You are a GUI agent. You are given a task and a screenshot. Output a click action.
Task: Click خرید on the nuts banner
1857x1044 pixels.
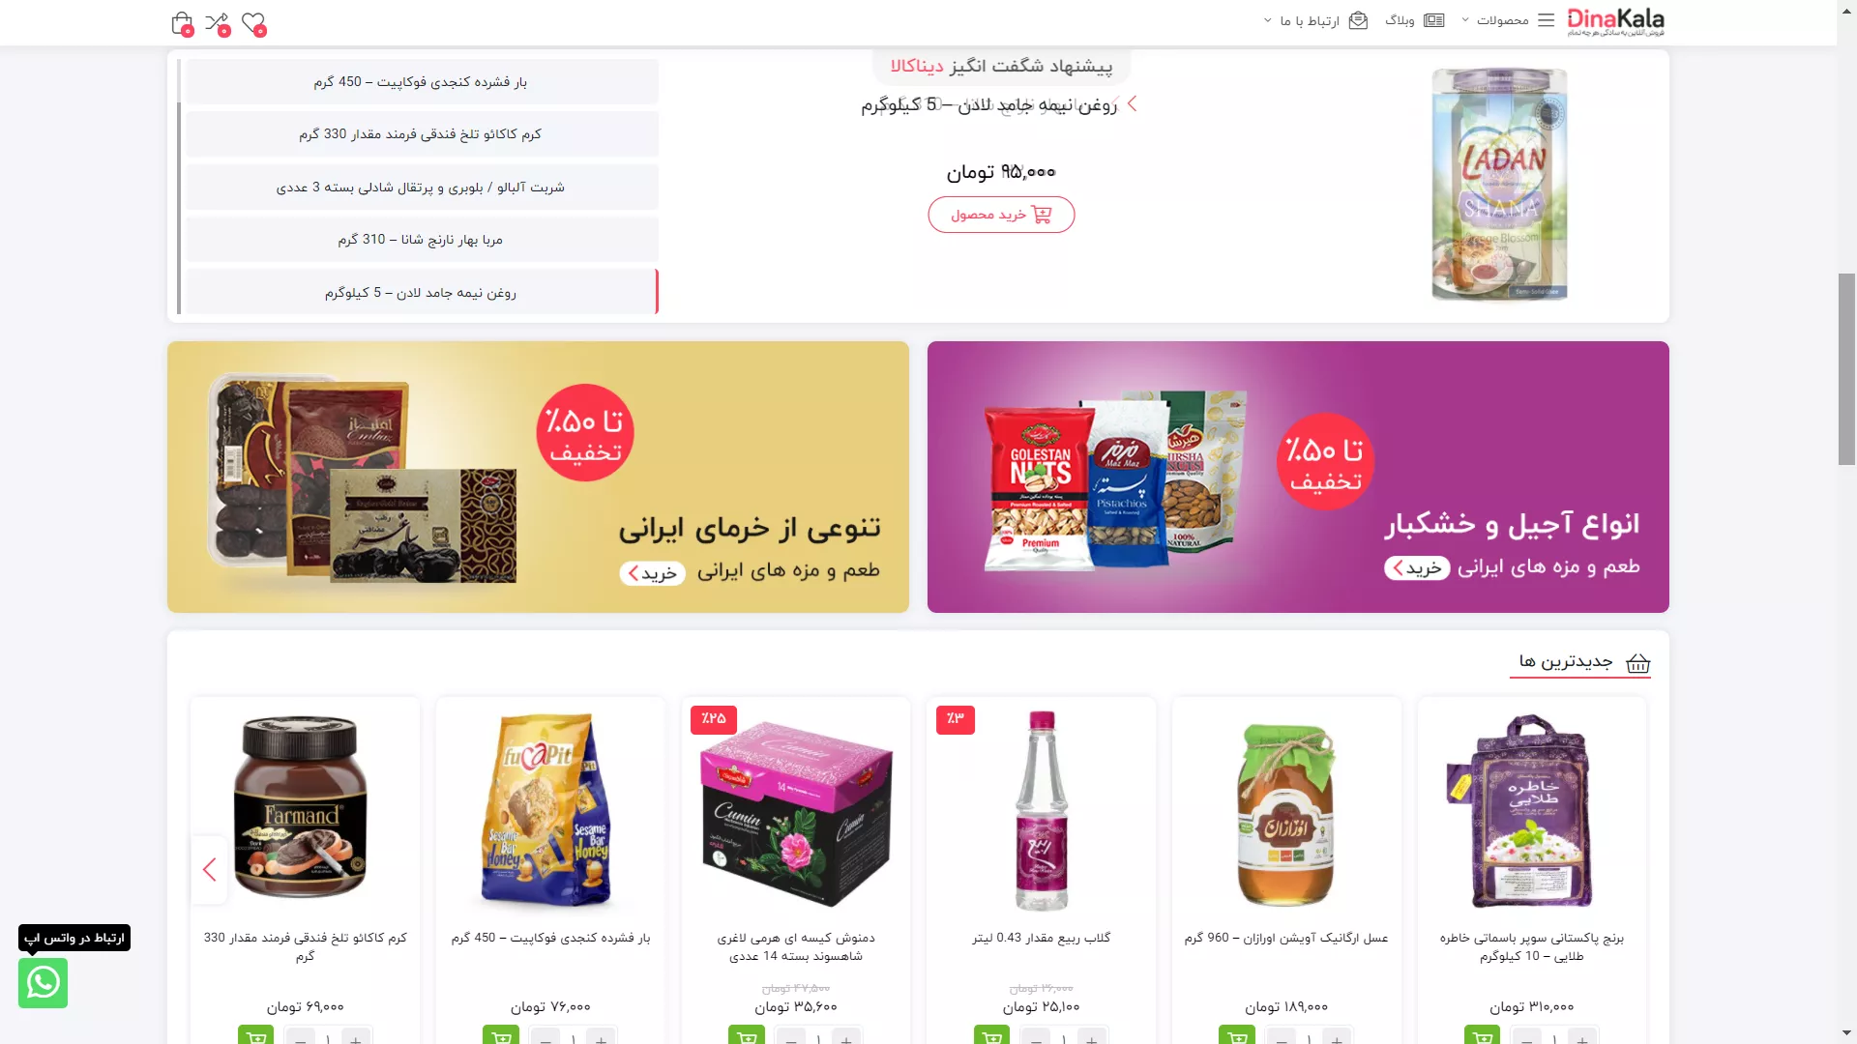(x=1417, y=568)
